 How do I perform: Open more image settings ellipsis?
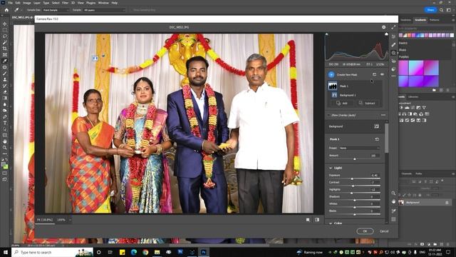(393, 76)
